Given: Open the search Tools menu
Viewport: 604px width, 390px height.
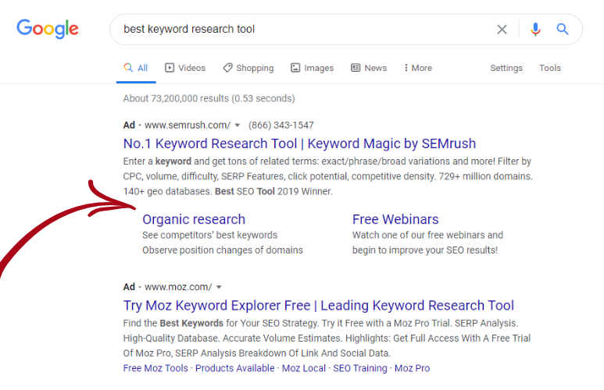Looking at the screenshot, I should pos(549,68).
